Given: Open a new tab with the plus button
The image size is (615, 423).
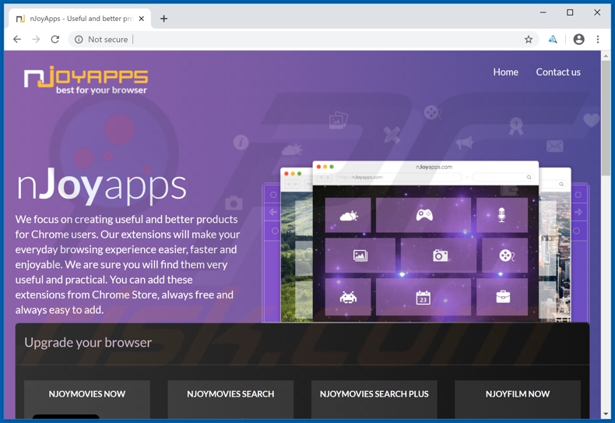Looking at the screenshot, I should 163,19.
